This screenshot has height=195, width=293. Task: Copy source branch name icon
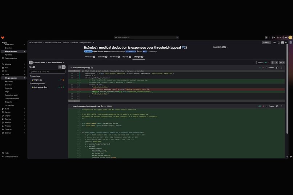(x=138, y=52)
